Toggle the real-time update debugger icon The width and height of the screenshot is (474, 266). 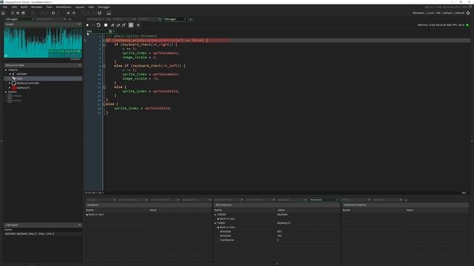[x=131, y=25]
